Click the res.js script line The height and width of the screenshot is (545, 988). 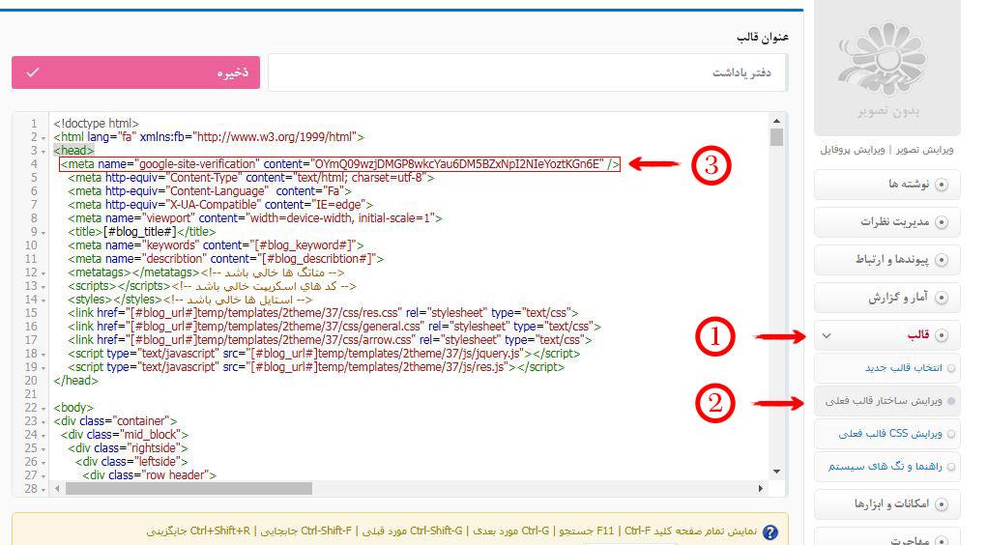316,367
